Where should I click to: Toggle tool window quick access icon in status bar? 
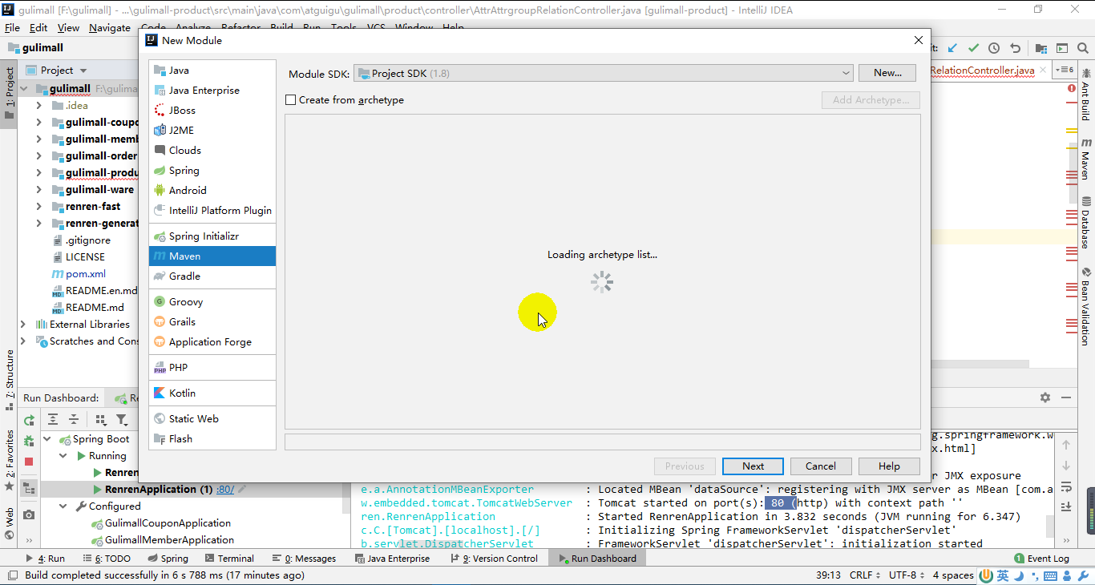coord(12,575)
